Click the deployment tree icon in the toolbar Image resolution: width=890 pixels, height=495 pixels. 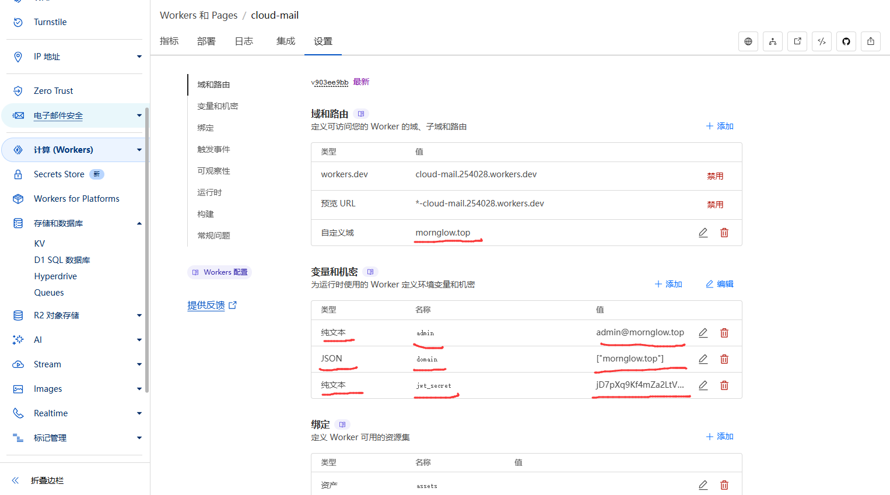tap(773, 41)
